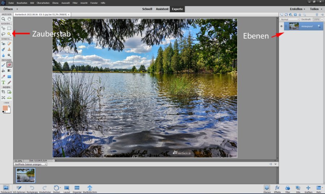Select the Brush tool under Zeichnen
The image size is (325, 194).
click(x=3, y=65)
